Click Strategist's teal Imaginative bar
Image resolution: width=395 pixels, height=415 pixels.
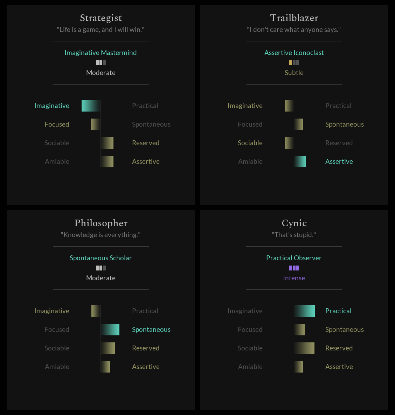91,106
